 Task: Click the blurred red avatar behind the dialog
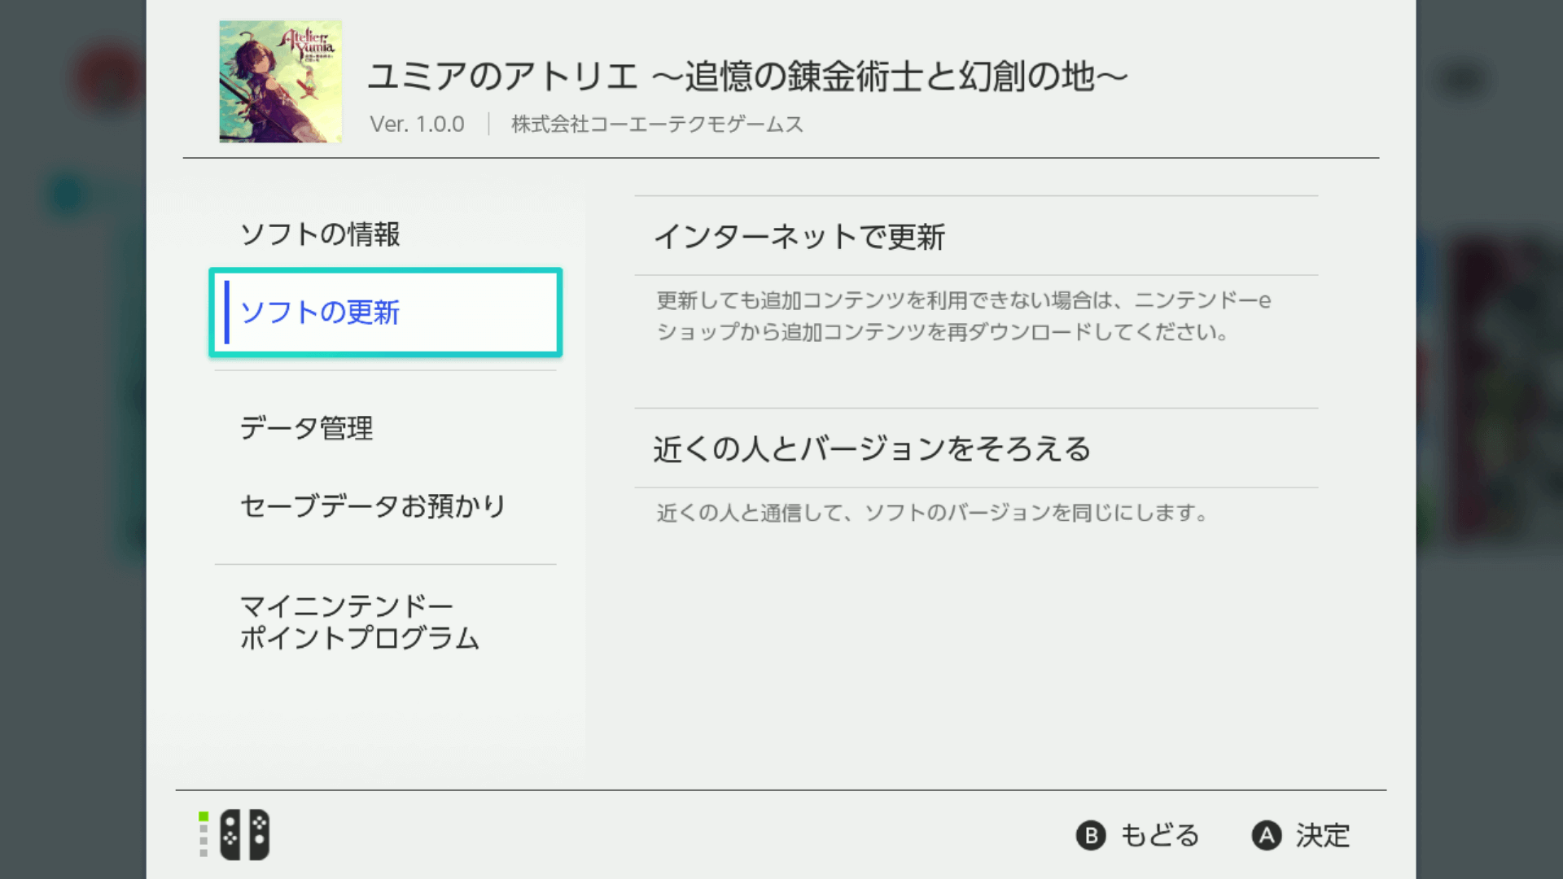106,79
